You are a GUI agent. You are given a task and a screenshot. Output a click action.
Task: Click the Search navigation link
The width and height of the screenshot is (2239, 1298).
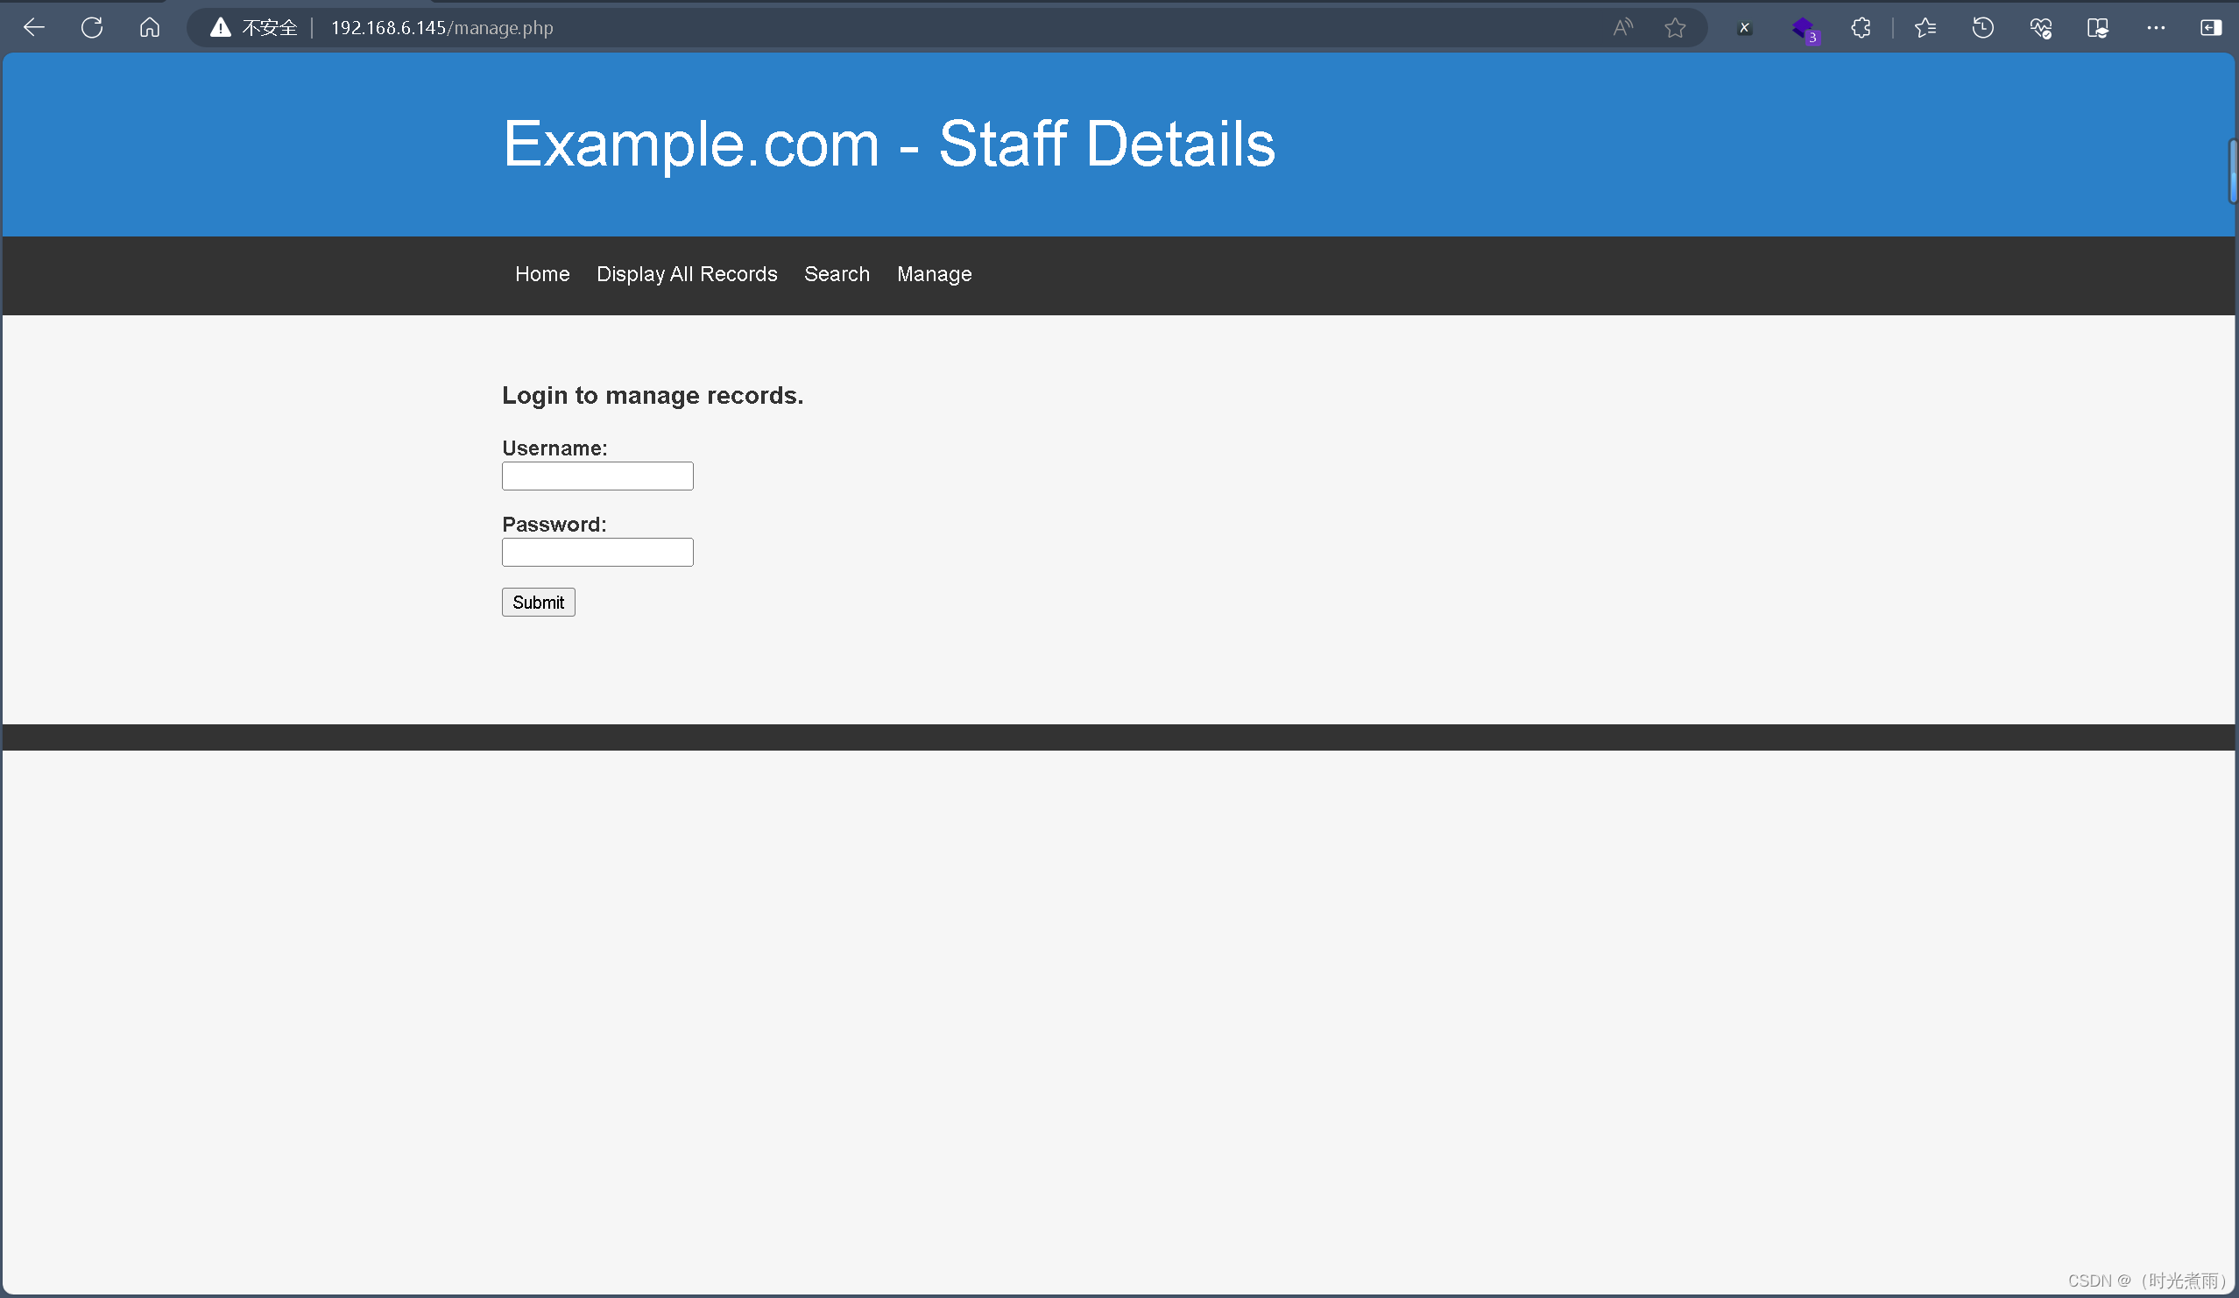coord(836,273)
